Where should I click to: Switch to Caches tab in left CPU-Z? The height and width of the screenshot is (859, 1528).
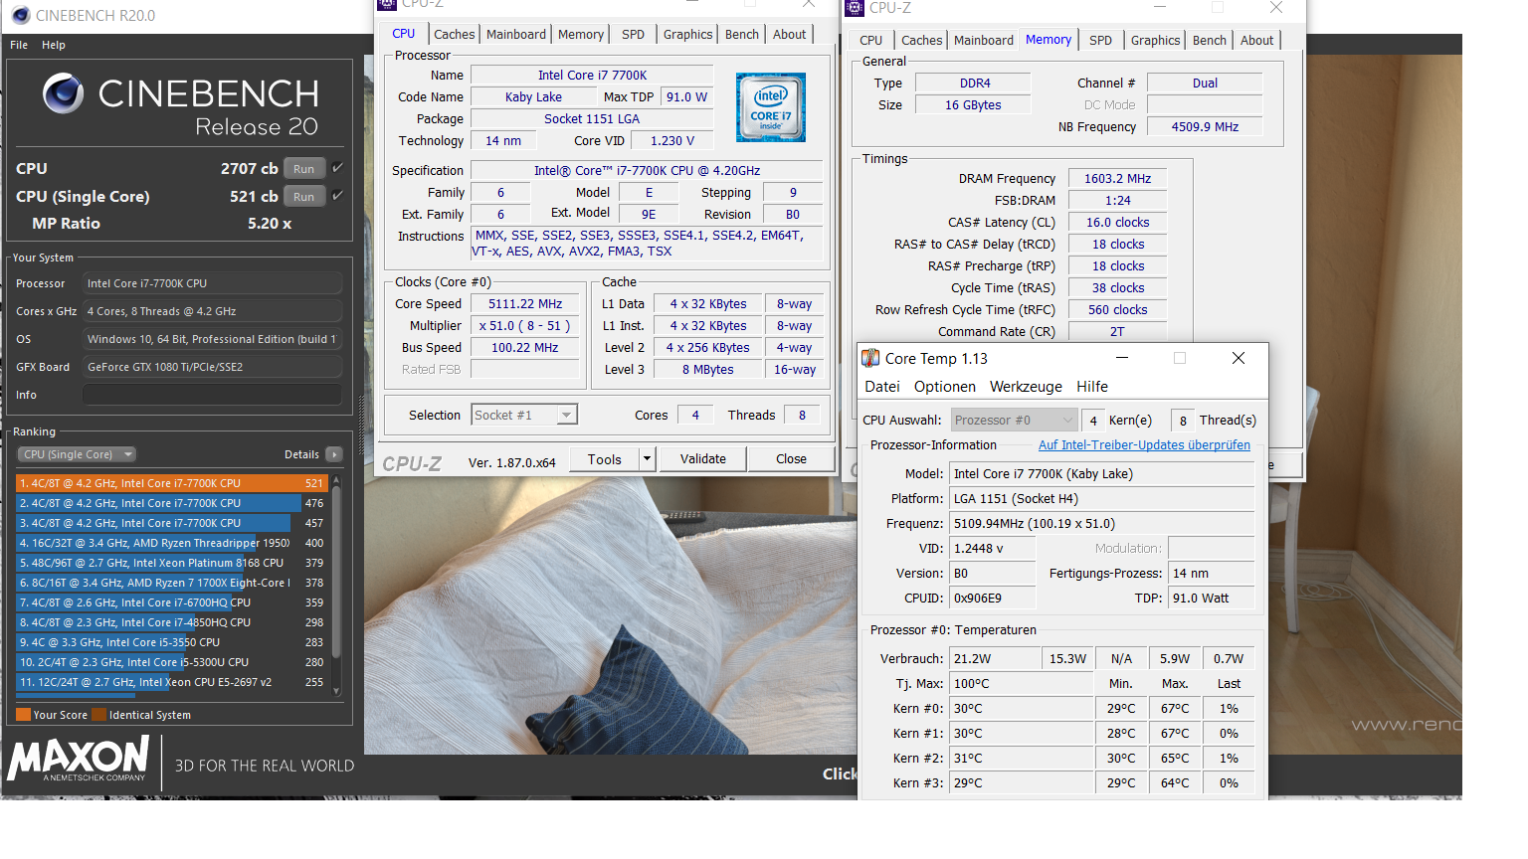454,34
